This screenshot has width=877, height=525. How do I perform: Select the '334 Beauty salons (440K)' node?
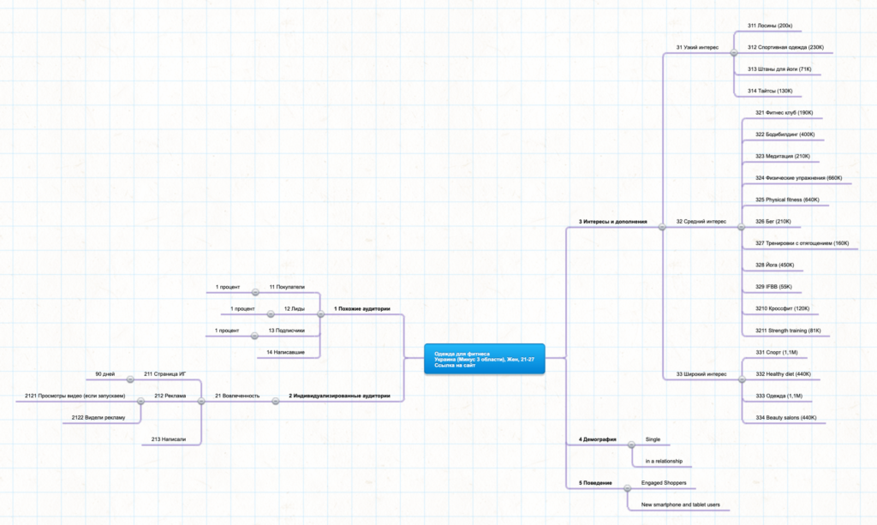tap(785, 418)
